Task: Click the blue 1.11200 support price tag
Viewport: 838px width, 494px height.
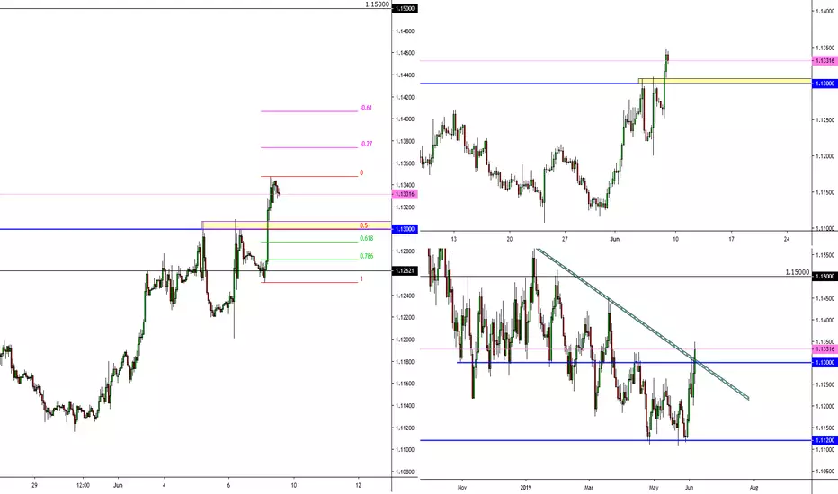Action: click(825, 441)
